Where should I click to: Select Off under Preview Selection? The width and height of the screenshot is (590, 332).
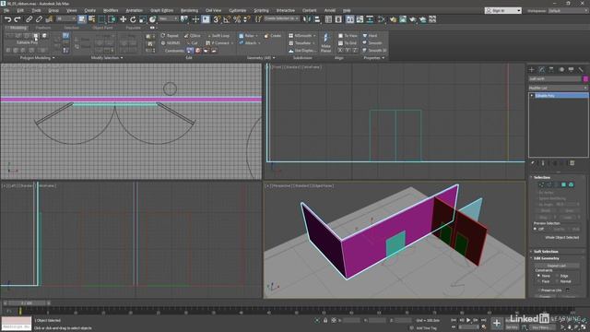pos(536,229)
